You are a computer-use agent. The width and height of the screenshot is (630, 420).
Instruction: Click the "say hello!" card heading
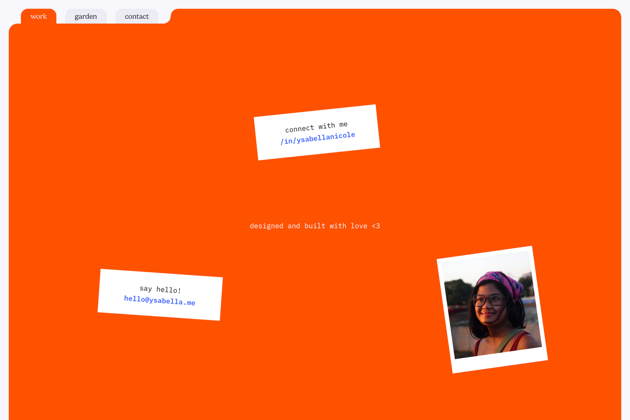tap(160, 289)
